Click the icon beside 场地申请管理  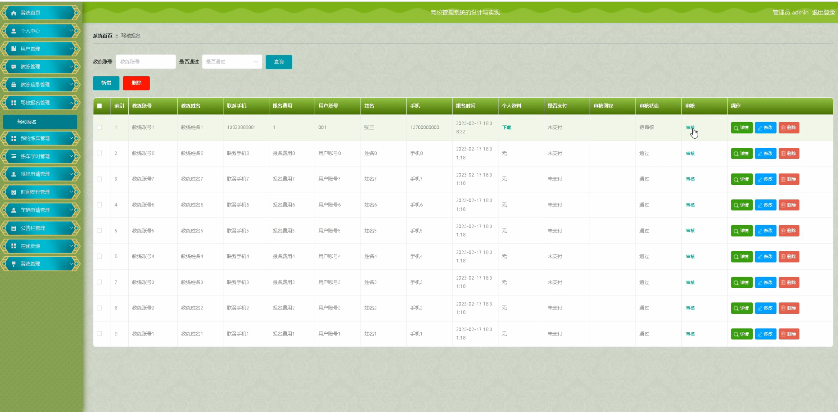point(13,174)
